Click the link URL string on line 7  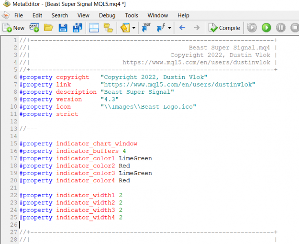(178, 85)
